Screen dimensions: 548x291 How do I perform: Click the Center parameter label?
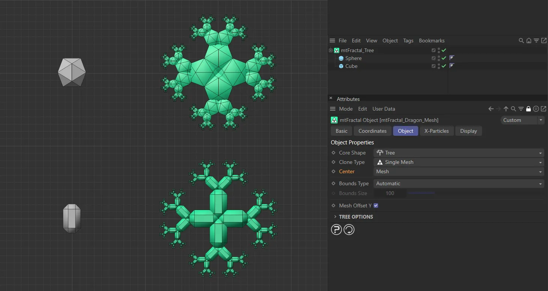pyautogui.click(x=347, y=171)
